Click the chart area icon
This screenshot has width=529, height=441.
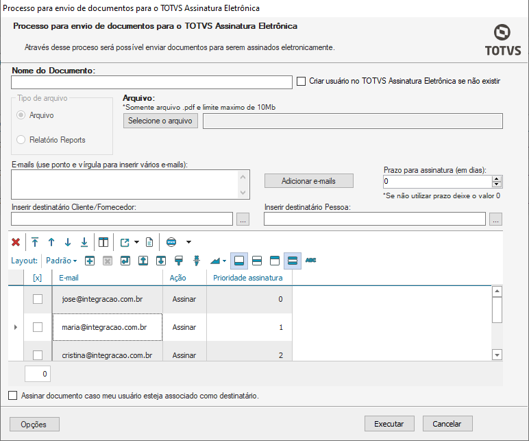click(x=215, y=261)
